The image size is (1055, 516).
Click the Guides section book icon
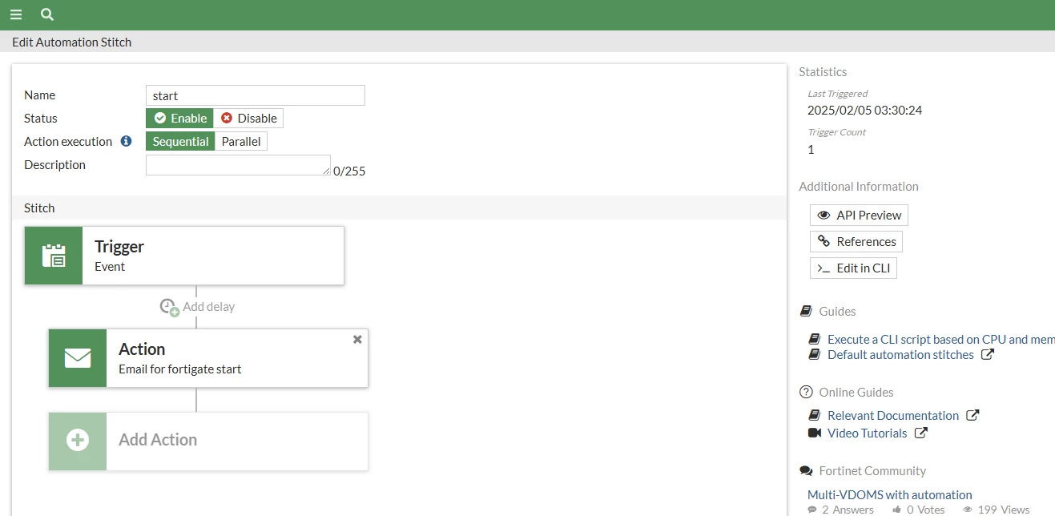click(x=806, y=311)
